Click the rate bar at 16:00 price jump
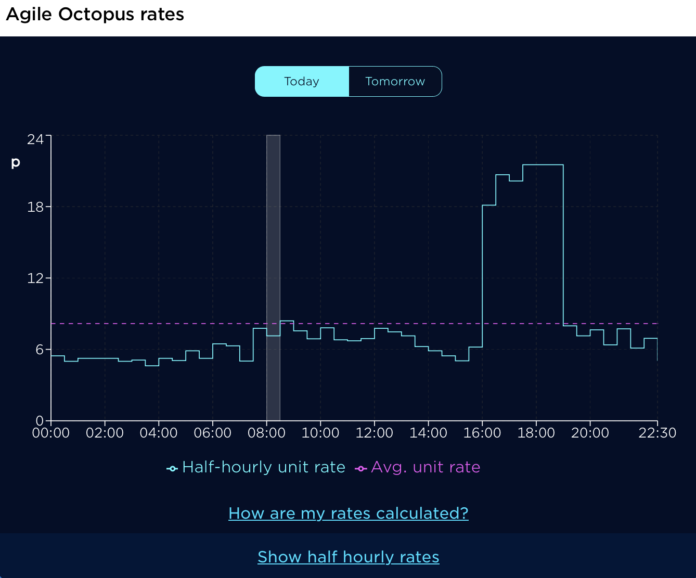Image resolution: width=696 pixels, height=578 pixels. coord(489,205)
